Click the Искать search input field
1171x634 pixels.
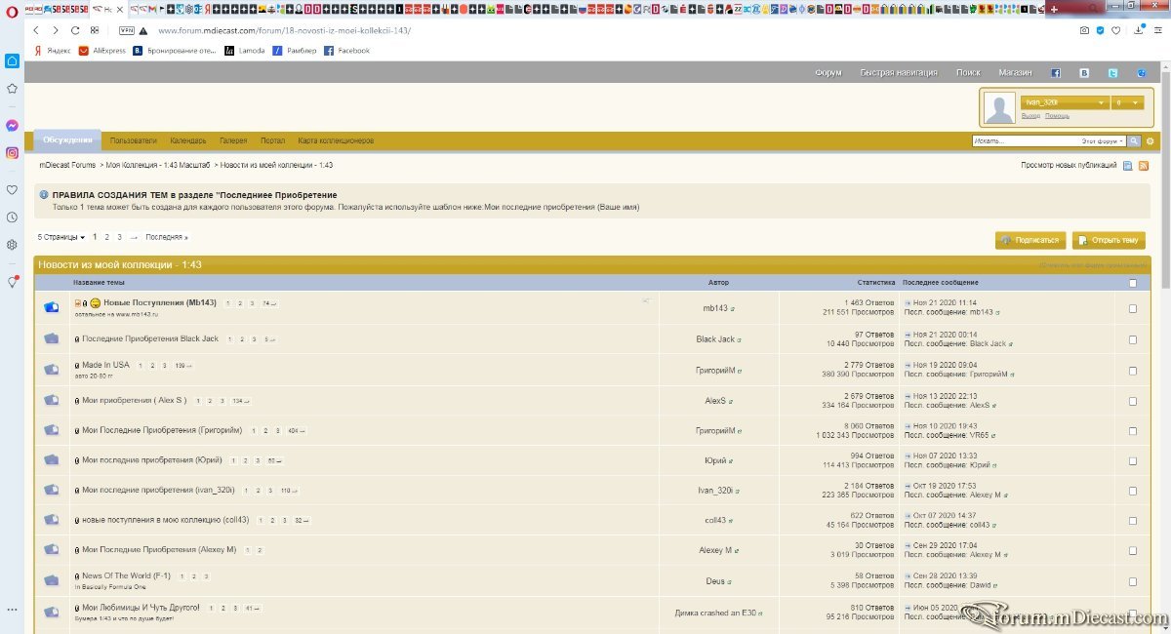(1025, 141)
